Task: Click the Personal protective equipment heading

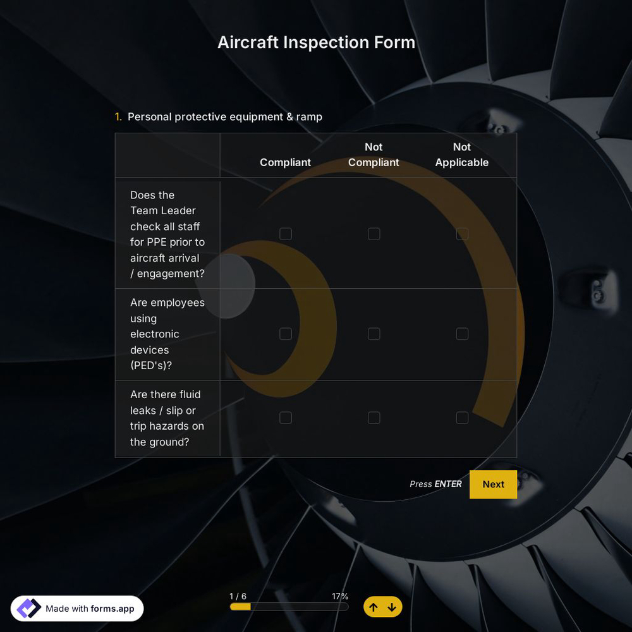Action: (x=225, y=117)
